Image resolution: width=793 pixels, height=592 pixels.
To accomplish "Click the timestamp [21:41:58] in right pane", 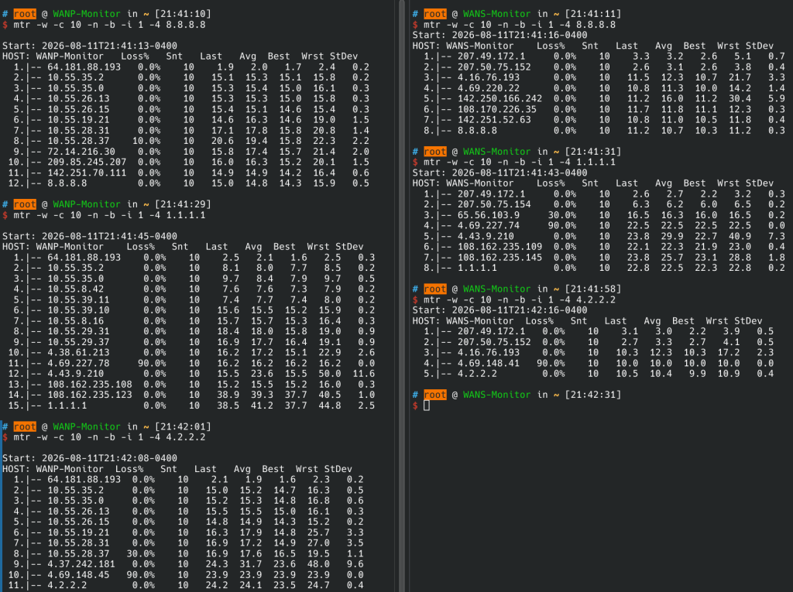I will pyautogui.click(x=592, y=289).
